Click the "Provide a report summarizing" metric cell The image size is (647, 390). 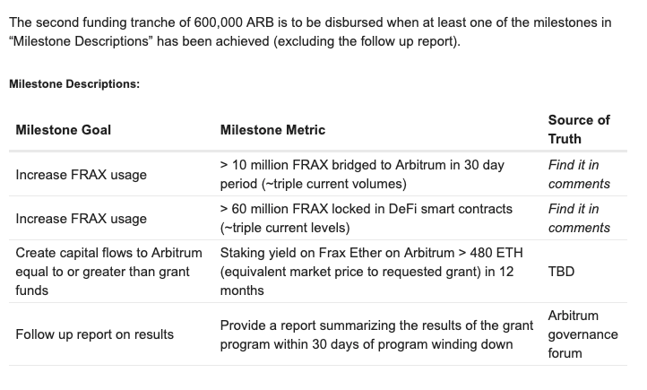point(366,334)
